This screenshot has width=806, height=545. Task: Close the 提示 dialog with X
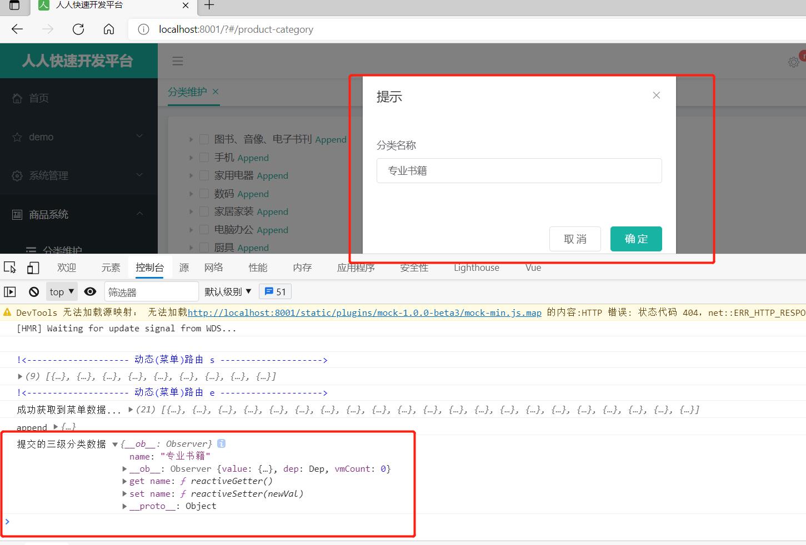[657, 95]
